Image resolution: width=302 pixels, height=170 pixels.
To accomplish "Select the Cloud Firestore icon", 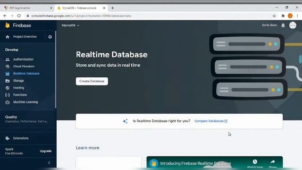I will click(x=8, y=67).
